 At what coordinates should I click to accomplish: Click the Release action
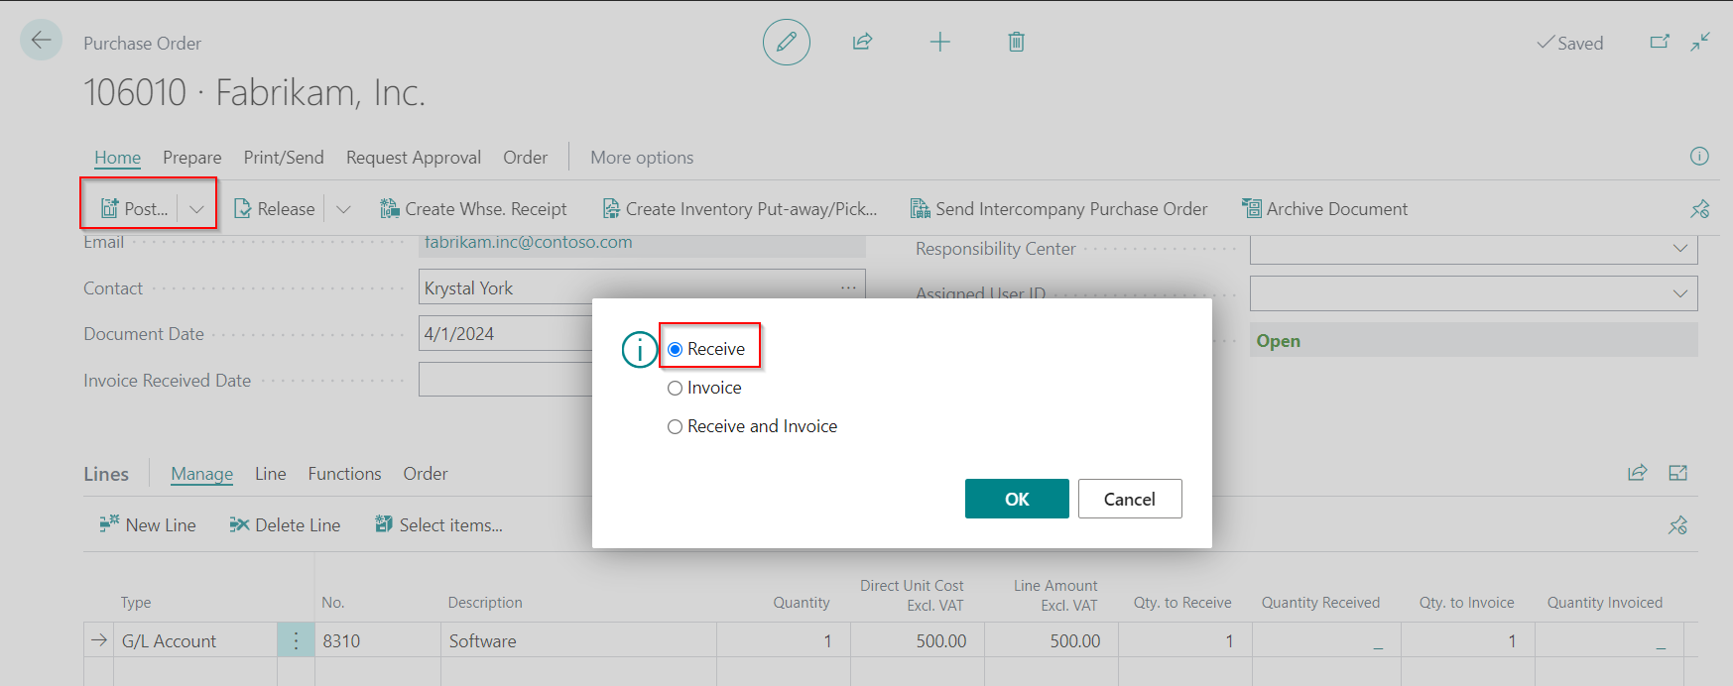click(274, 209)
